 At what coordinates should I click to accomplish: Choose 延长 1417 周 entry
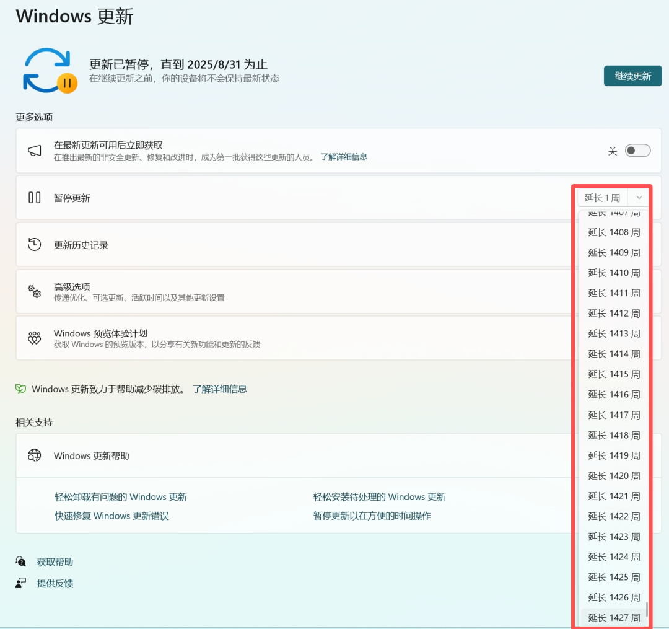click(x=614, y=415)
